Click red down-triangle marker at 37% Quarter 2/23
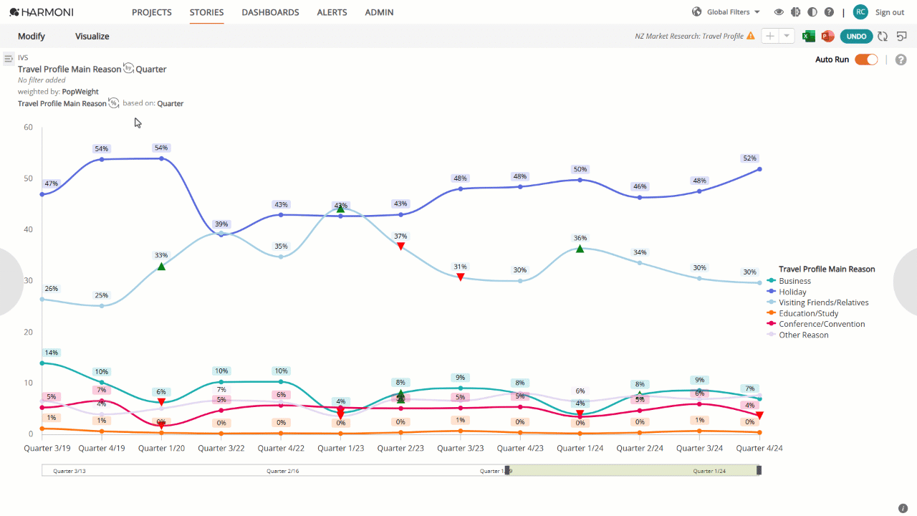The width and height of the screenshot is (917, 516). 400,247
